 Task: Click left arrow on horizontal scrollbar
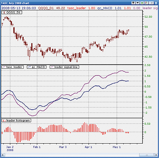tap(3, 155)
